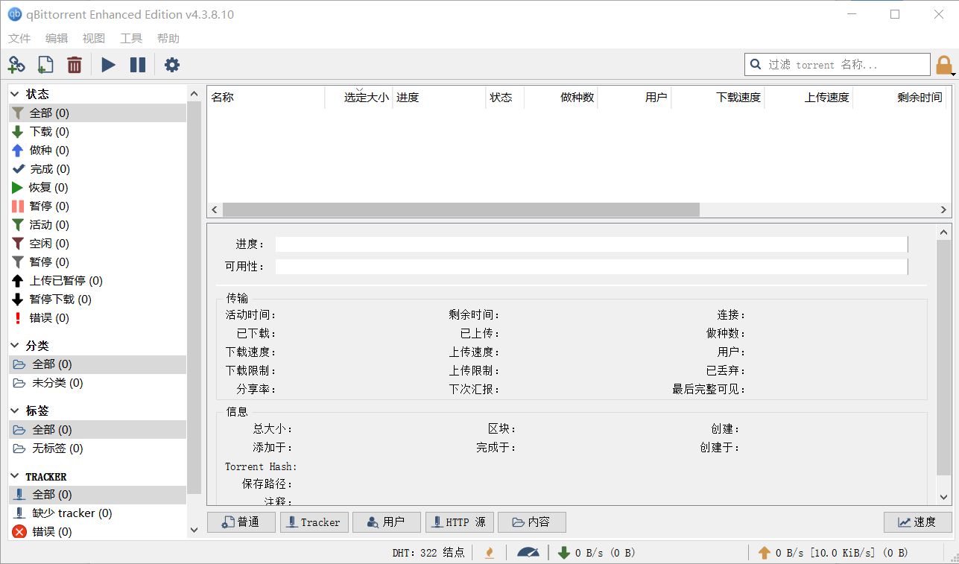Screen dimensions: 959x564
Task: Click the orange upload arrow in status bar
Action: (x=765, y=553)
